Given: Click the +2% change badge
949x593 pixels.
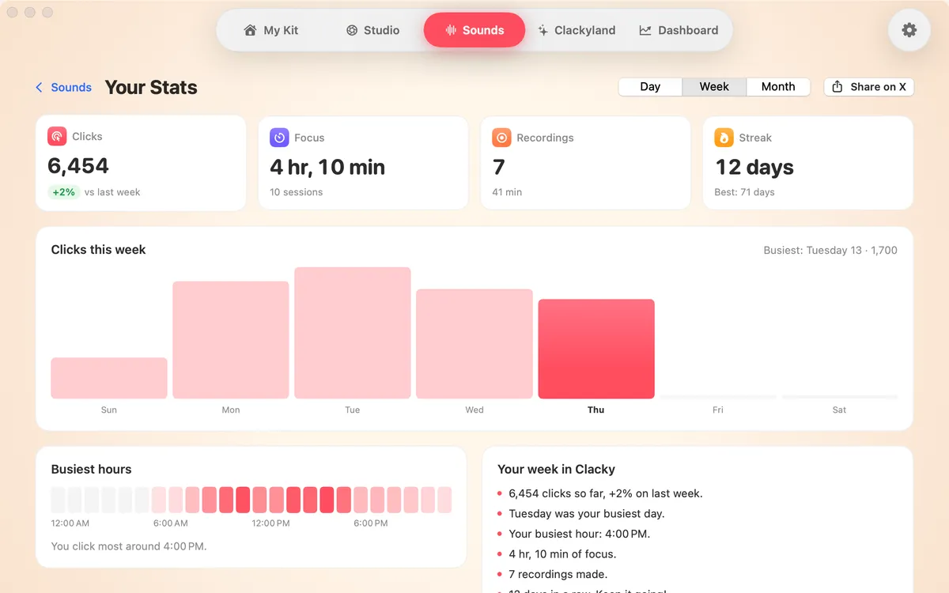Looking at the screenshot, I should coord(63,192).
